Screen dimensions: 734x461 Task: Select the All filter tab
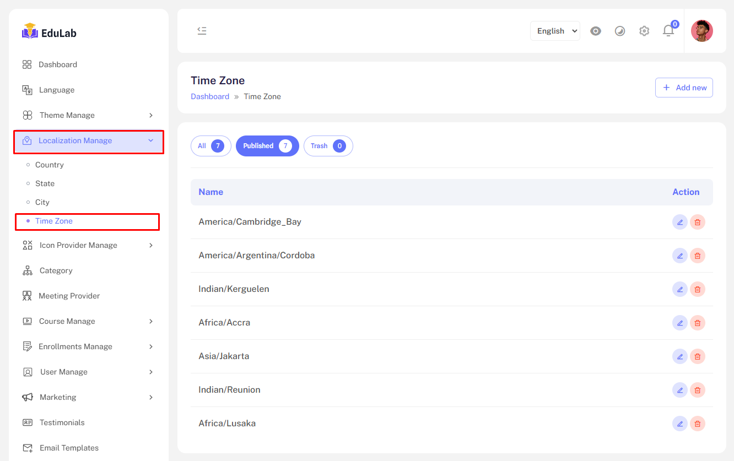(211, 146)
